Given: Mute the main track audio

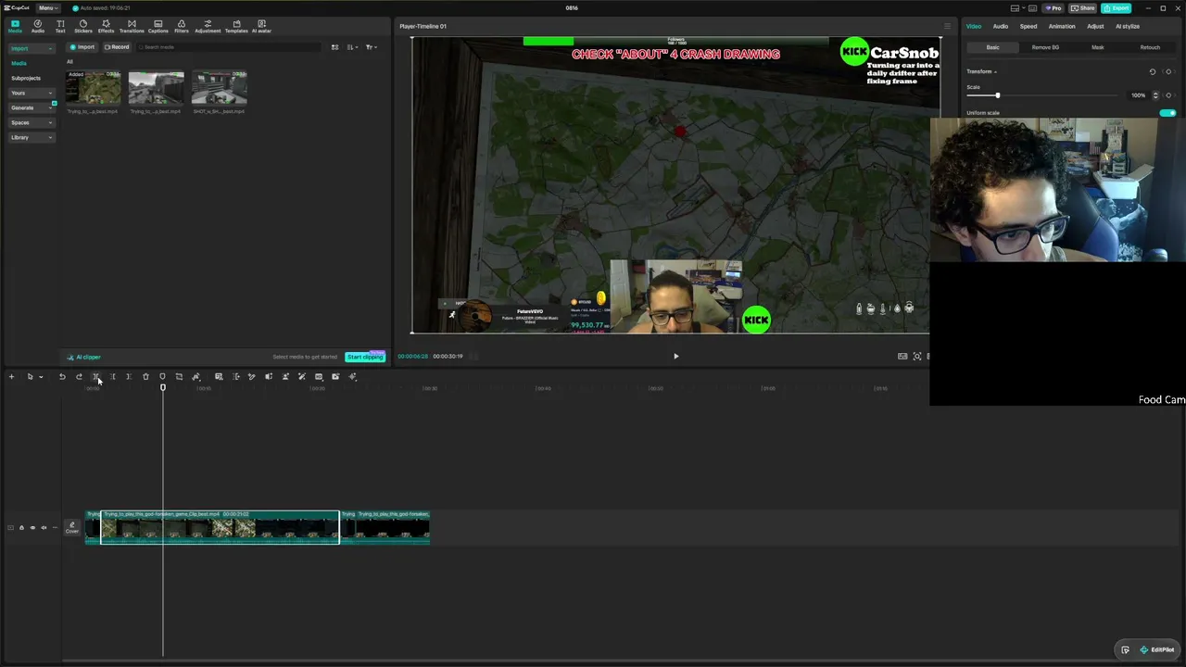Looking at the screenshot, I should (x=44, y=528).
